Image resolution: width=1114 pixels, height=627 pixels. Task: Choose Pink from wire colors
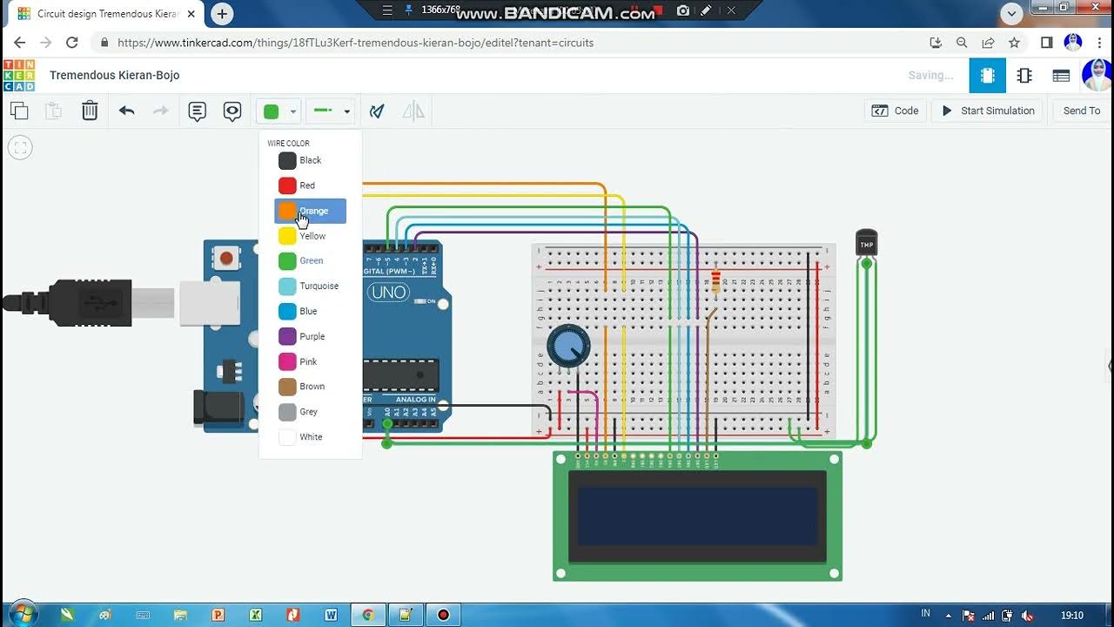[x=311, y=361]
